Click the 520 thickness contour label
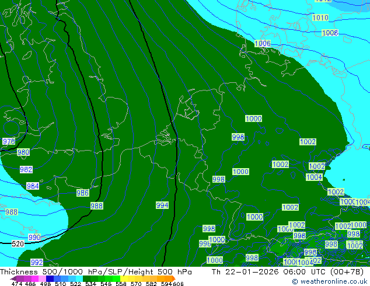Screen dimensions: 370x286 [x=18, y=244]
